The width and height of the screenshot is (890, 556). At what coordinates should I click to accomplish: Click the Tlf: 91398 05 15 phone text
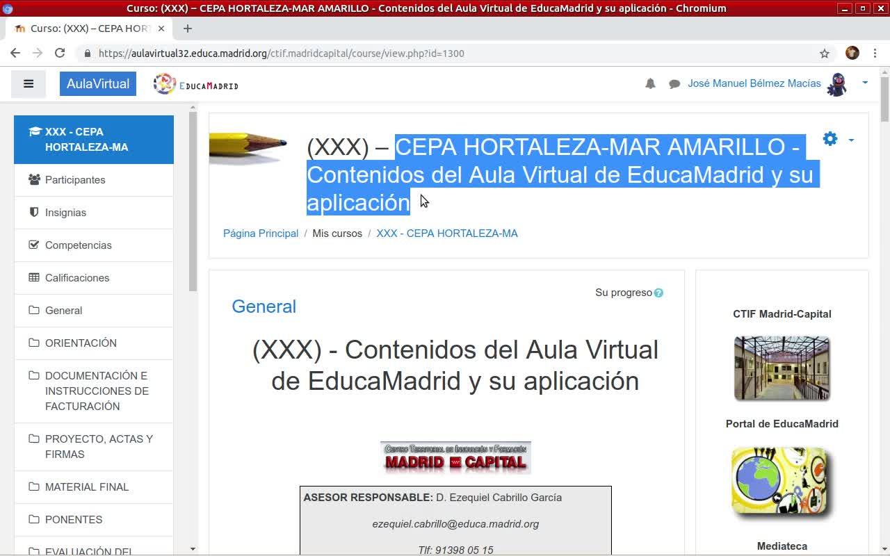pyautogui.click(x=455, y=550)
